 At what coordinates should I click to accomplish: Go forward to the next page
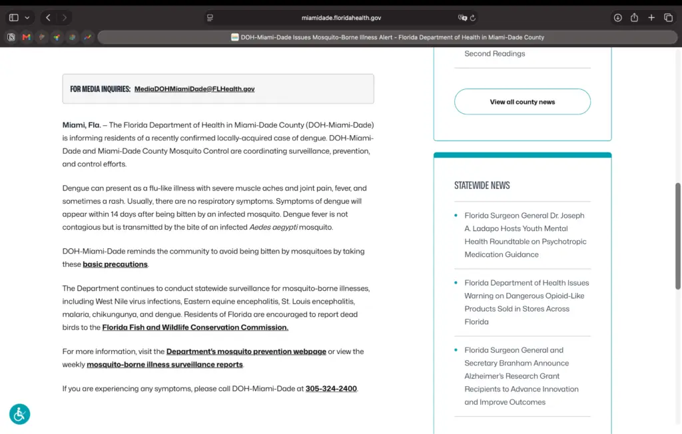(65, 18)
